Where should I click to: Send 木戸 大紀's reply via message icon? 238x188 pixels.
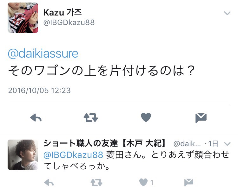[189, 182]
